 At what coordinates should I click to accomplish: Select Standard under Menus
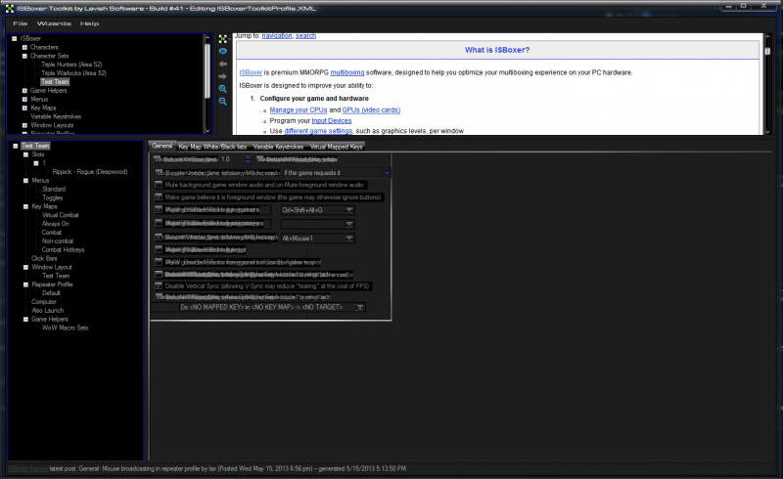point(54,189)
